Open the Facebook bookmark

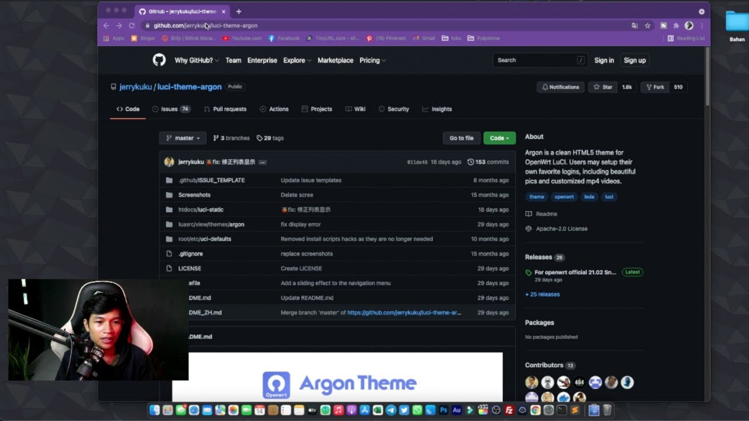coord(284,38)
